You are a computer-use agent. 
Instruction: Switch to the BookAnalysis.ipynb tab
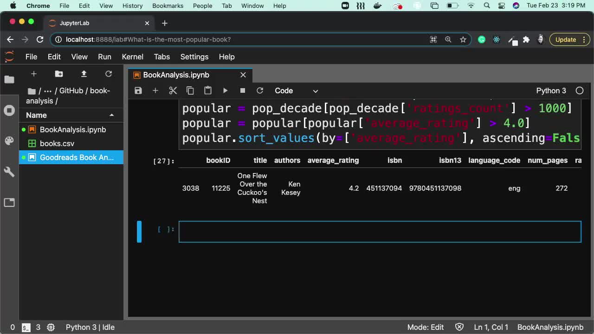[176, 75]
